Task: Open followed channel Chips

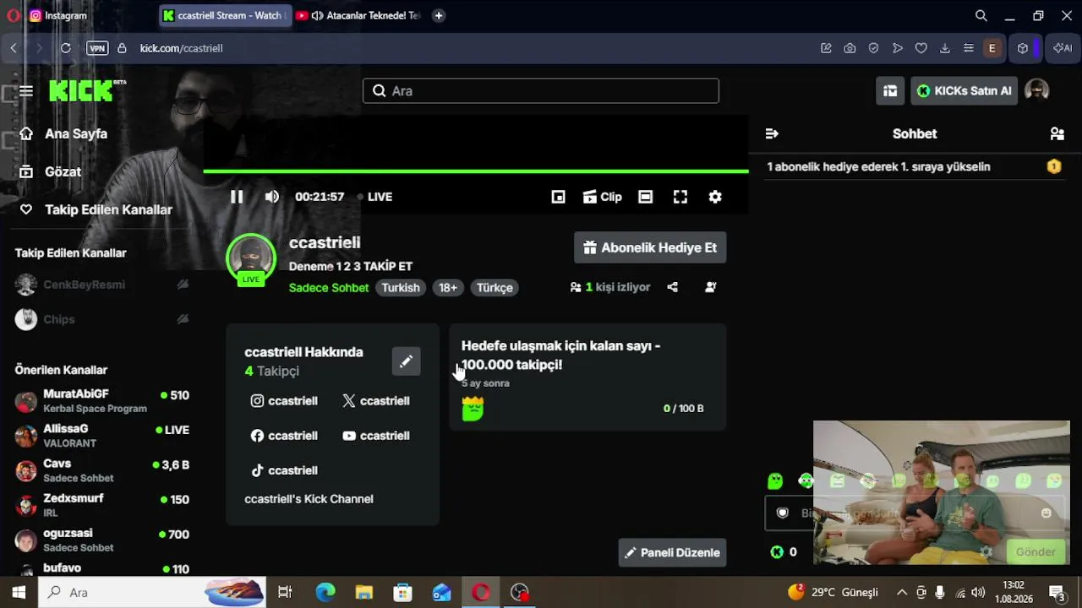Action: (x=102, y=319)
